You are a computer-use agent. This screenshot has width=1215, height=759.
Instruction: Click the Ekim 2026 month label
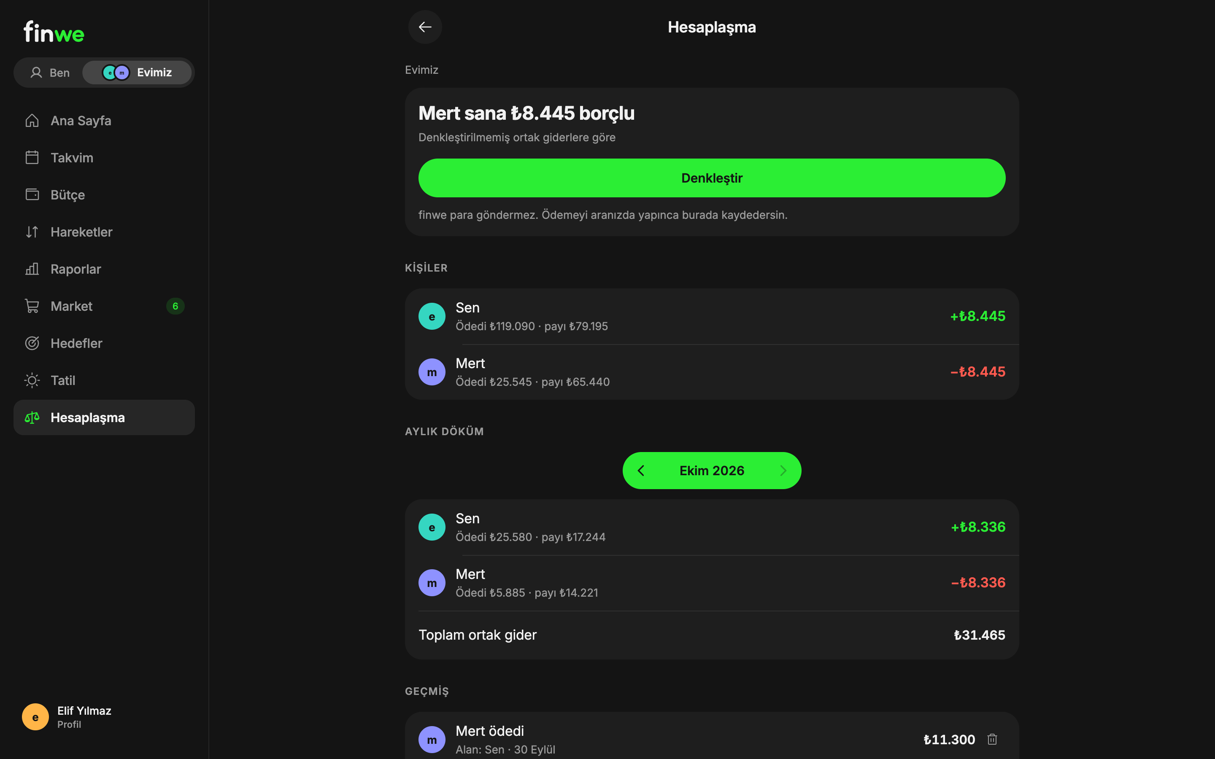pos(711,471)
